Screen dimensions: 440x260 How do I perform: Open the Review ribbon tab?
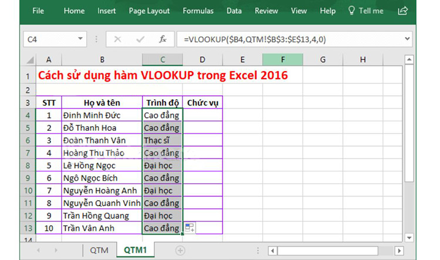coord(266,11)
